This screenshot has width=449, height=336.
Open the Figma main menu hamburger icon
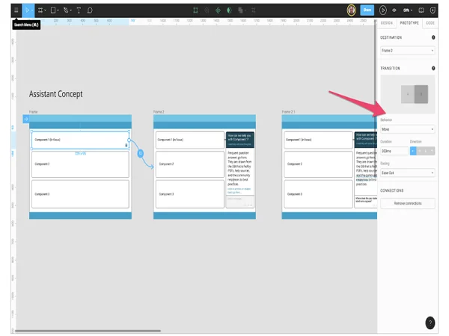coord(16,10)
